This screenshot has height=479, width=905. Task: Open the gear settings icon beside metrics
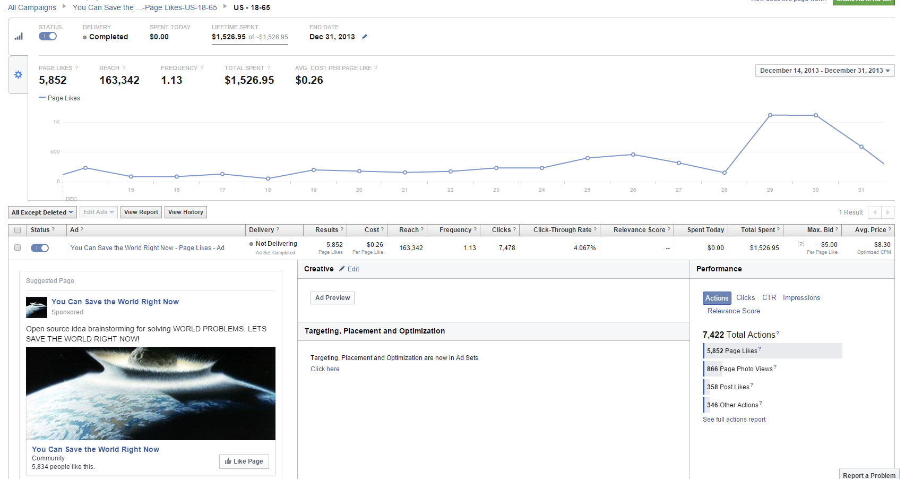click(x=18, y=75)
